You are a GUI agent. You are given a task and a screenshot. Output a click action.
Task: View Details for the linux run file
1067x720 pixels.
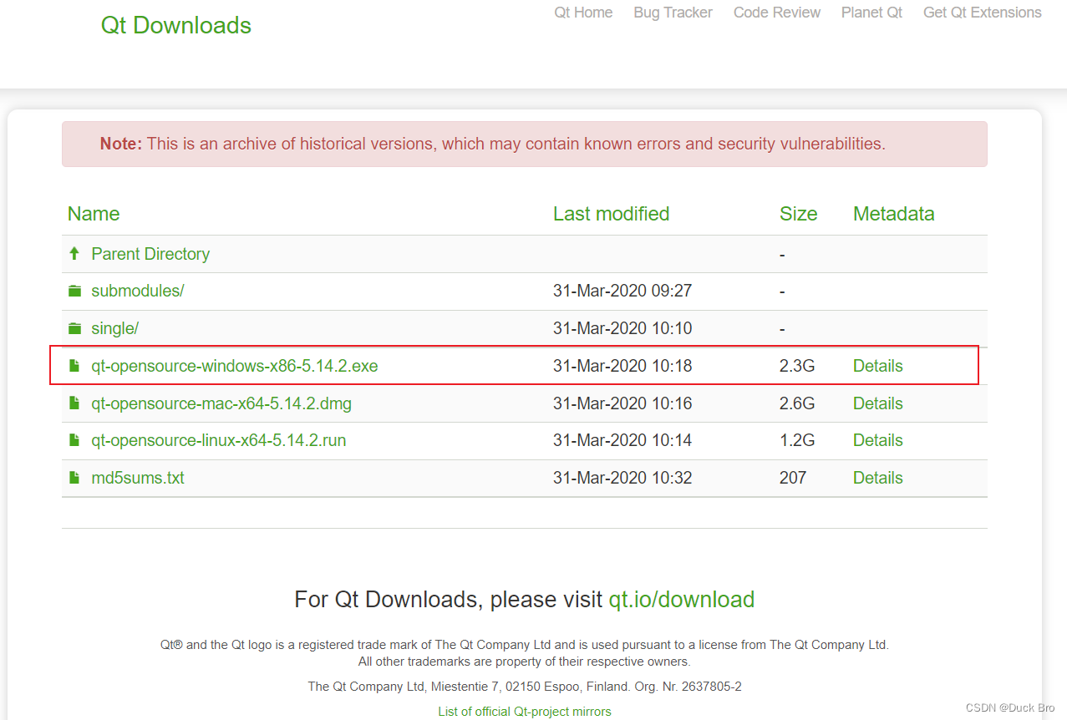point(878,440)
